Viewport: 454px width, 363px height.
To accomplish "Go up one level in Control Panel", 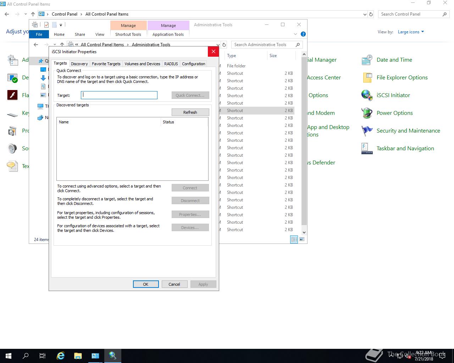I will pyautogui.click(x=33, y=14).
